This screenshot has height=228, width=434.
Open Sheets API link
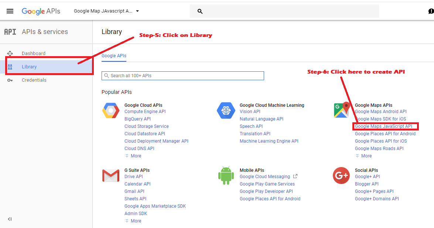point(135,199)
